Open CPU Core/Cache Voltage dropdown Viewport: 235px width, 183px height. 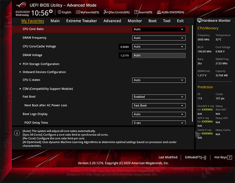tap(159, 47)
